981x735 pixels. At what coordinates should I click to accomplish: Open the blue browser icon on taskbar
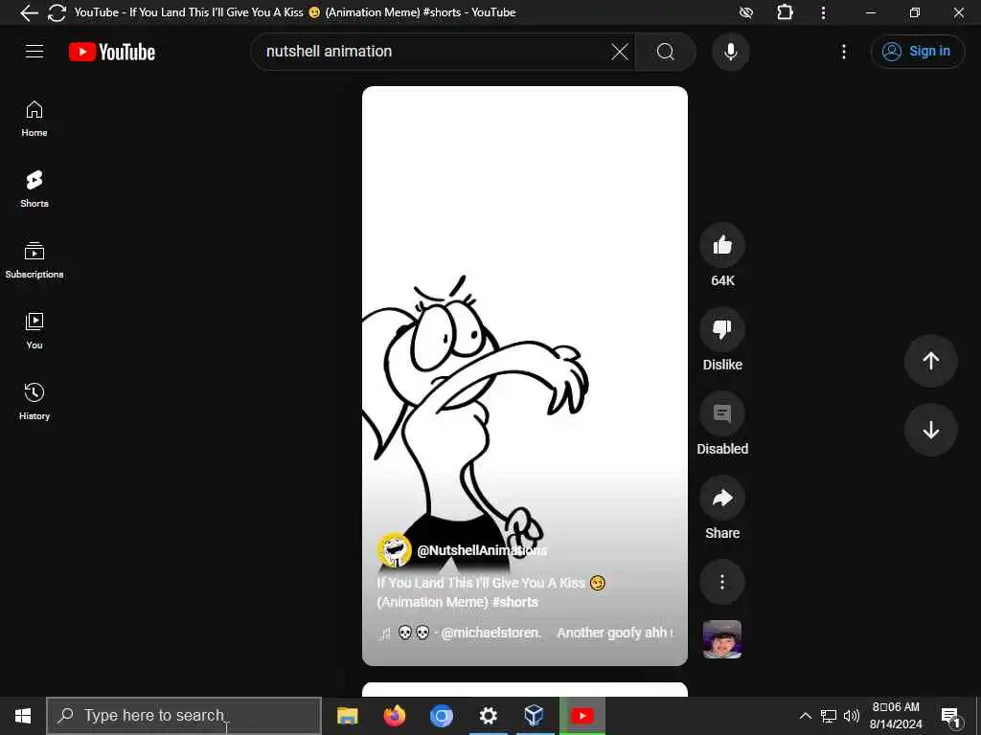(x=441, y=716)
